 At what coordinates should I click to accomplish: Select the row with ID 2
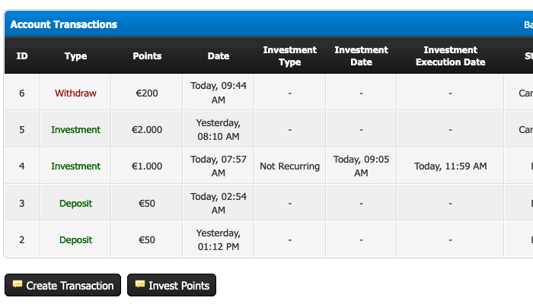[22, 239]
